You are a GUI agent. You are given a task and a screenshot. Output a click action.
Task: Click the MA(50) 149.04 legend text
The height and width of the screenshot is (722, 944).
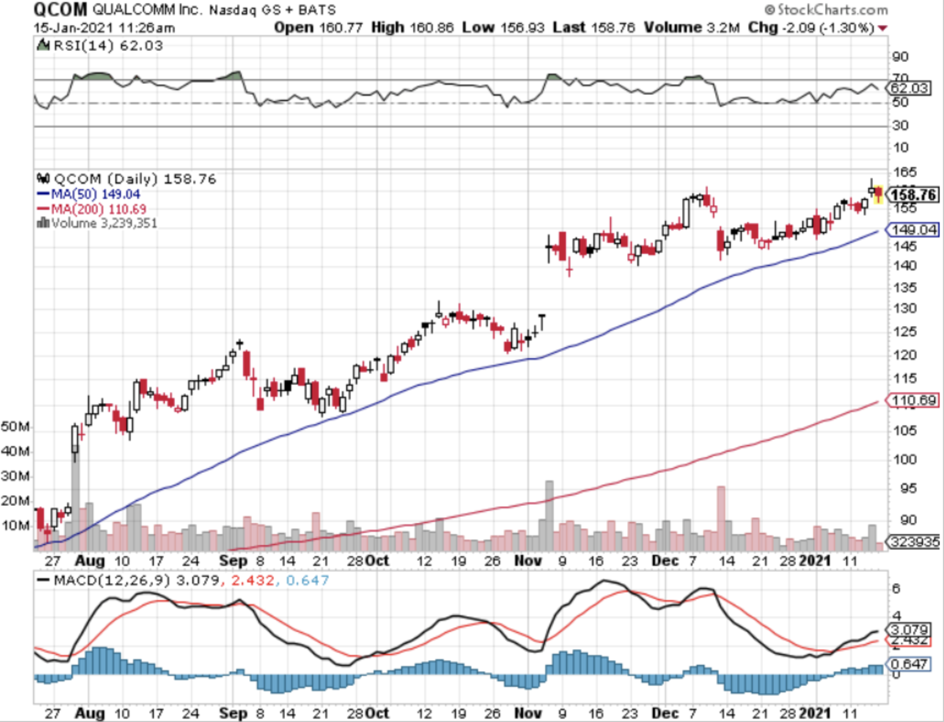point(96,194)
